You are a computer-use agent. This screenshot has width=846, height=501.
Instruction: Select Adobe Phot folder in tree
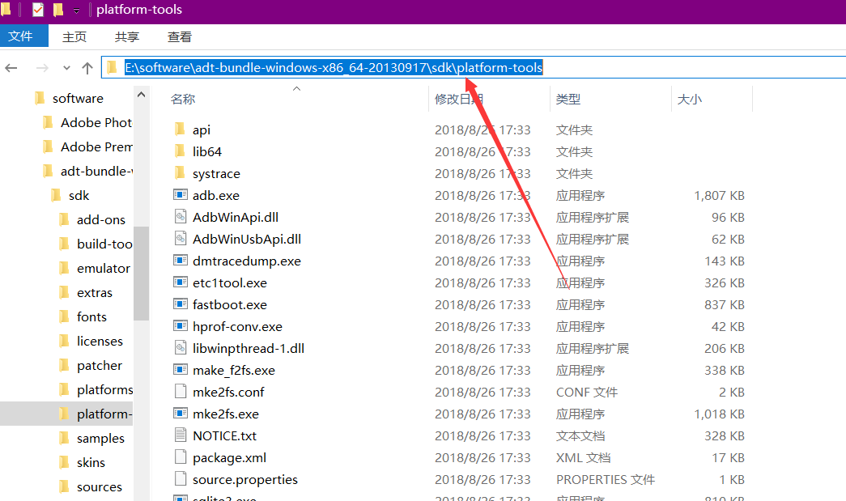tap(96, 122)
